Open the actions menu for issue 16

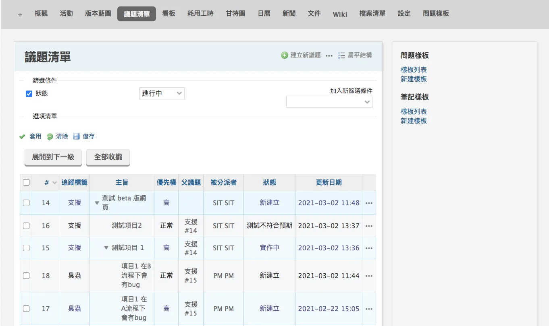coord(369,226)
